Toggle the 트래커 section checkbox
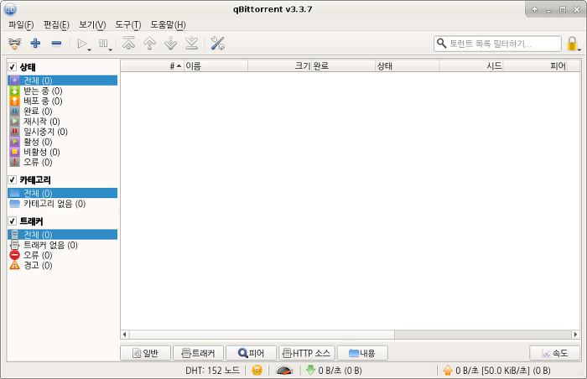The height and width of the screenshot is (379, 587). pyautogui.click(x=13, y=221)
